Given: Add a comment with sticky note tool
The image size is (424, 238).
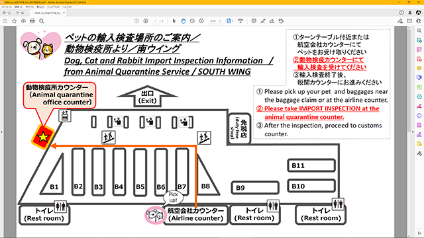Looking at the screenshot, I should [254, 21].
